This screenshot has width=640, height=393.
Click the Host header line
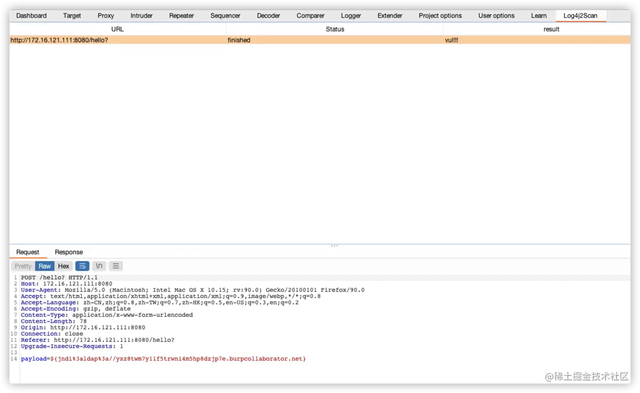click(67, 284)
